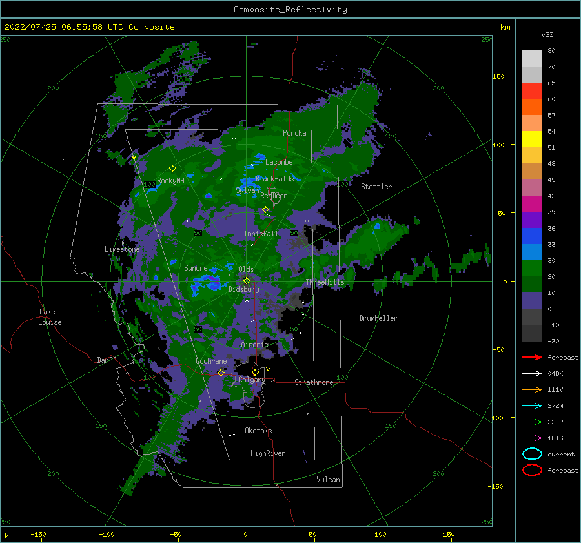This screenshot has width=581, height=543.
Task: Click the 18TS legend label
Action: (x=555, y=438)
